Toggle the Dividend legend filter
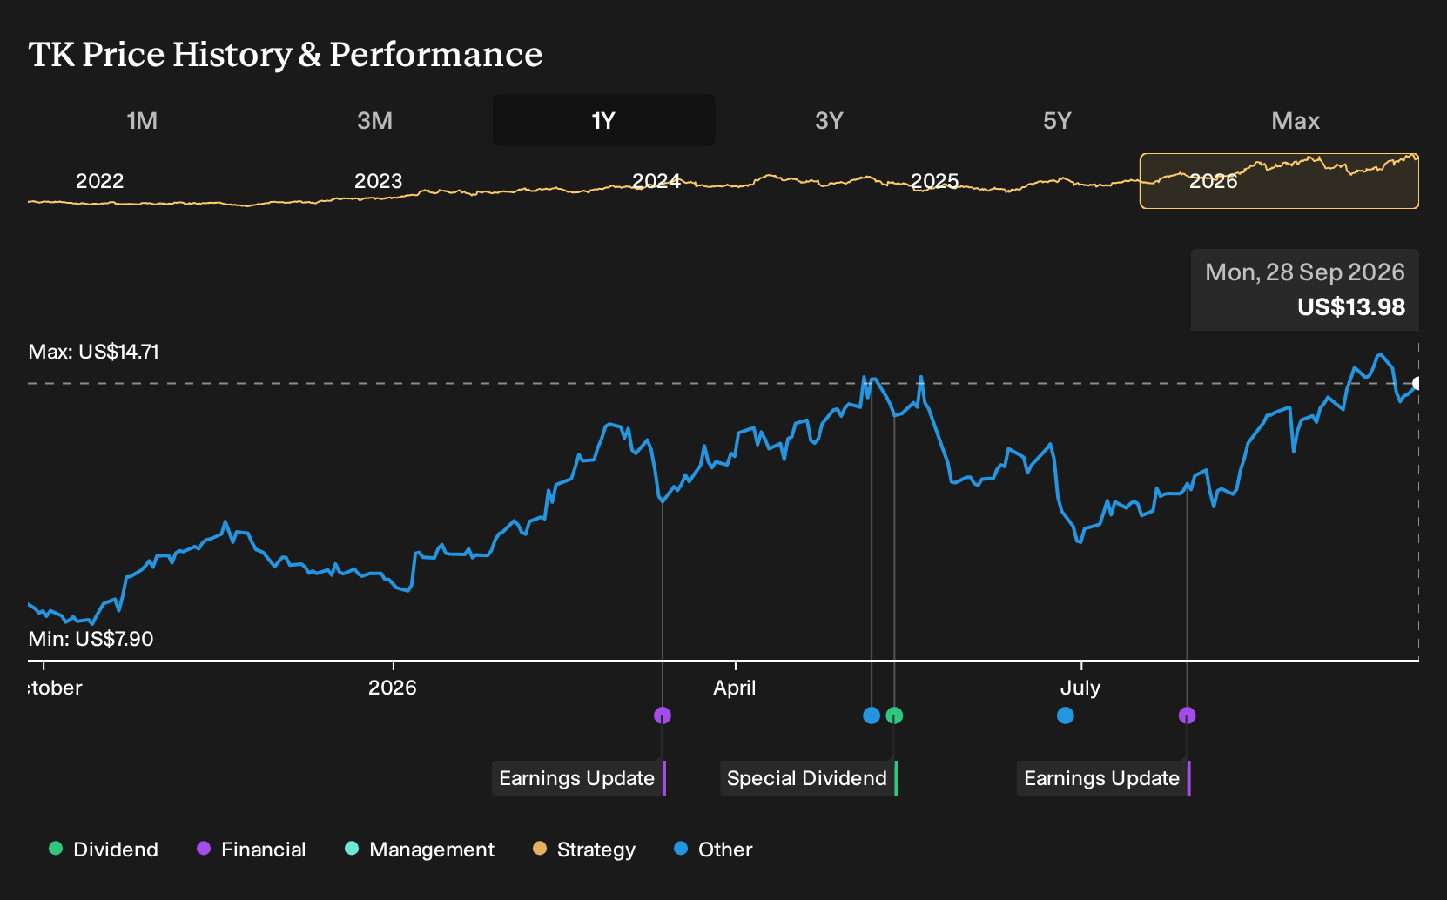 click(x=104, y=850)
